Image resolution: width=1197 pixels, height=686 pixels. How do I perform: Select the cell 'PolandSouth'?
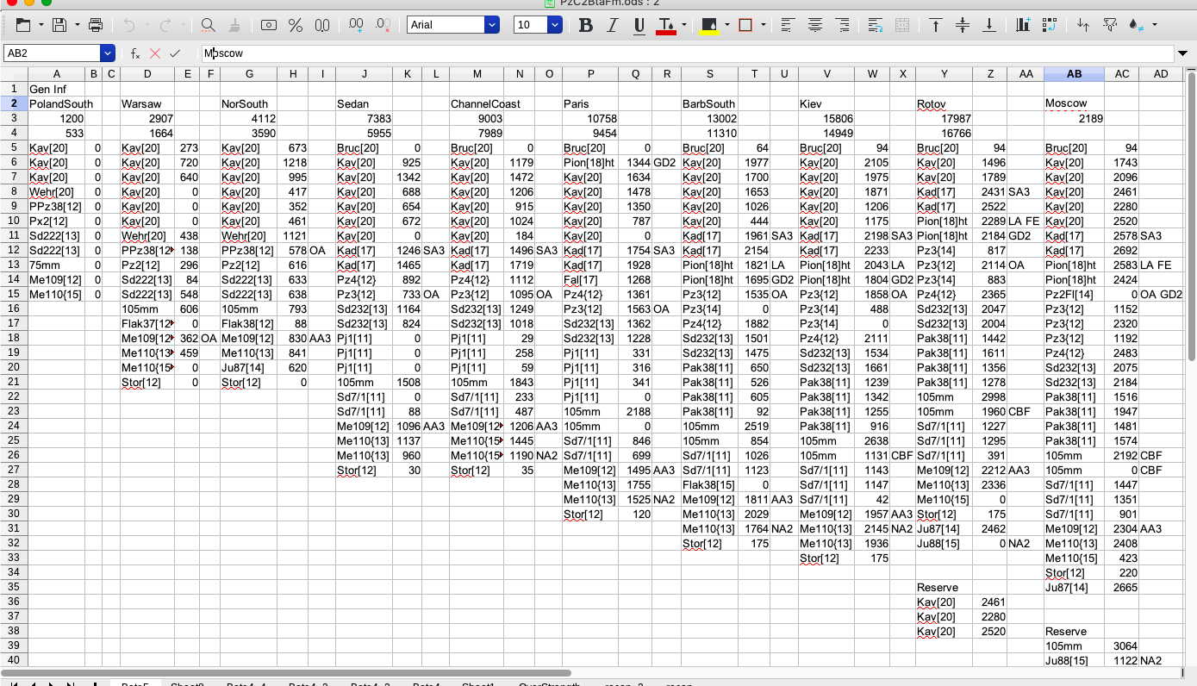coord(56,103)
